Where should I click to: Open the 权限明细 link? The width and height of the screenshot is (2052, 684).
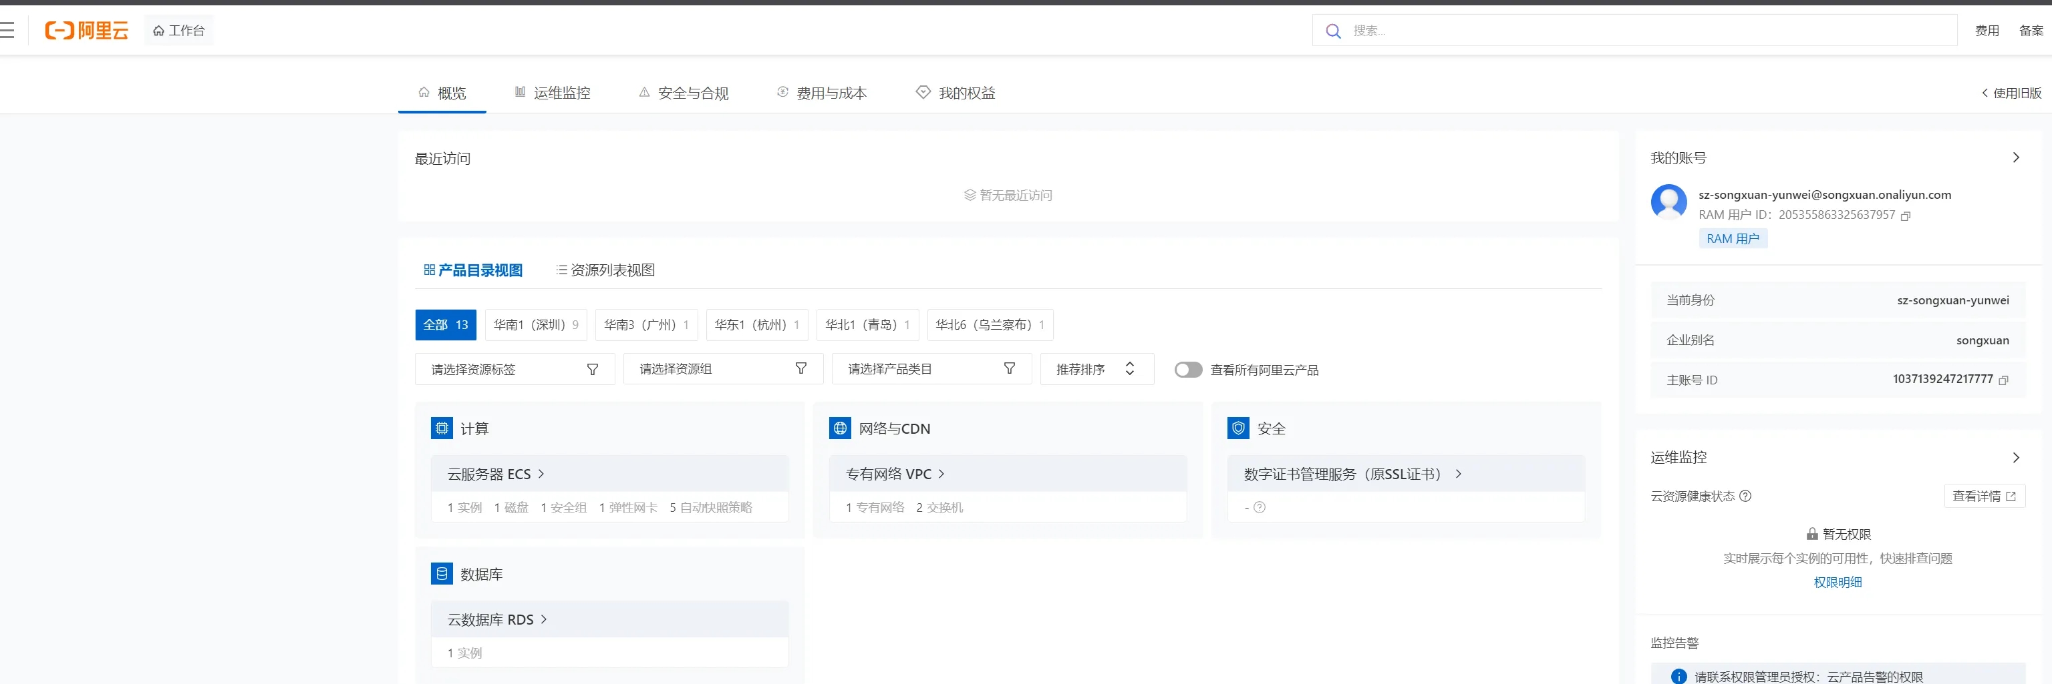click(x=1837, y=582)
